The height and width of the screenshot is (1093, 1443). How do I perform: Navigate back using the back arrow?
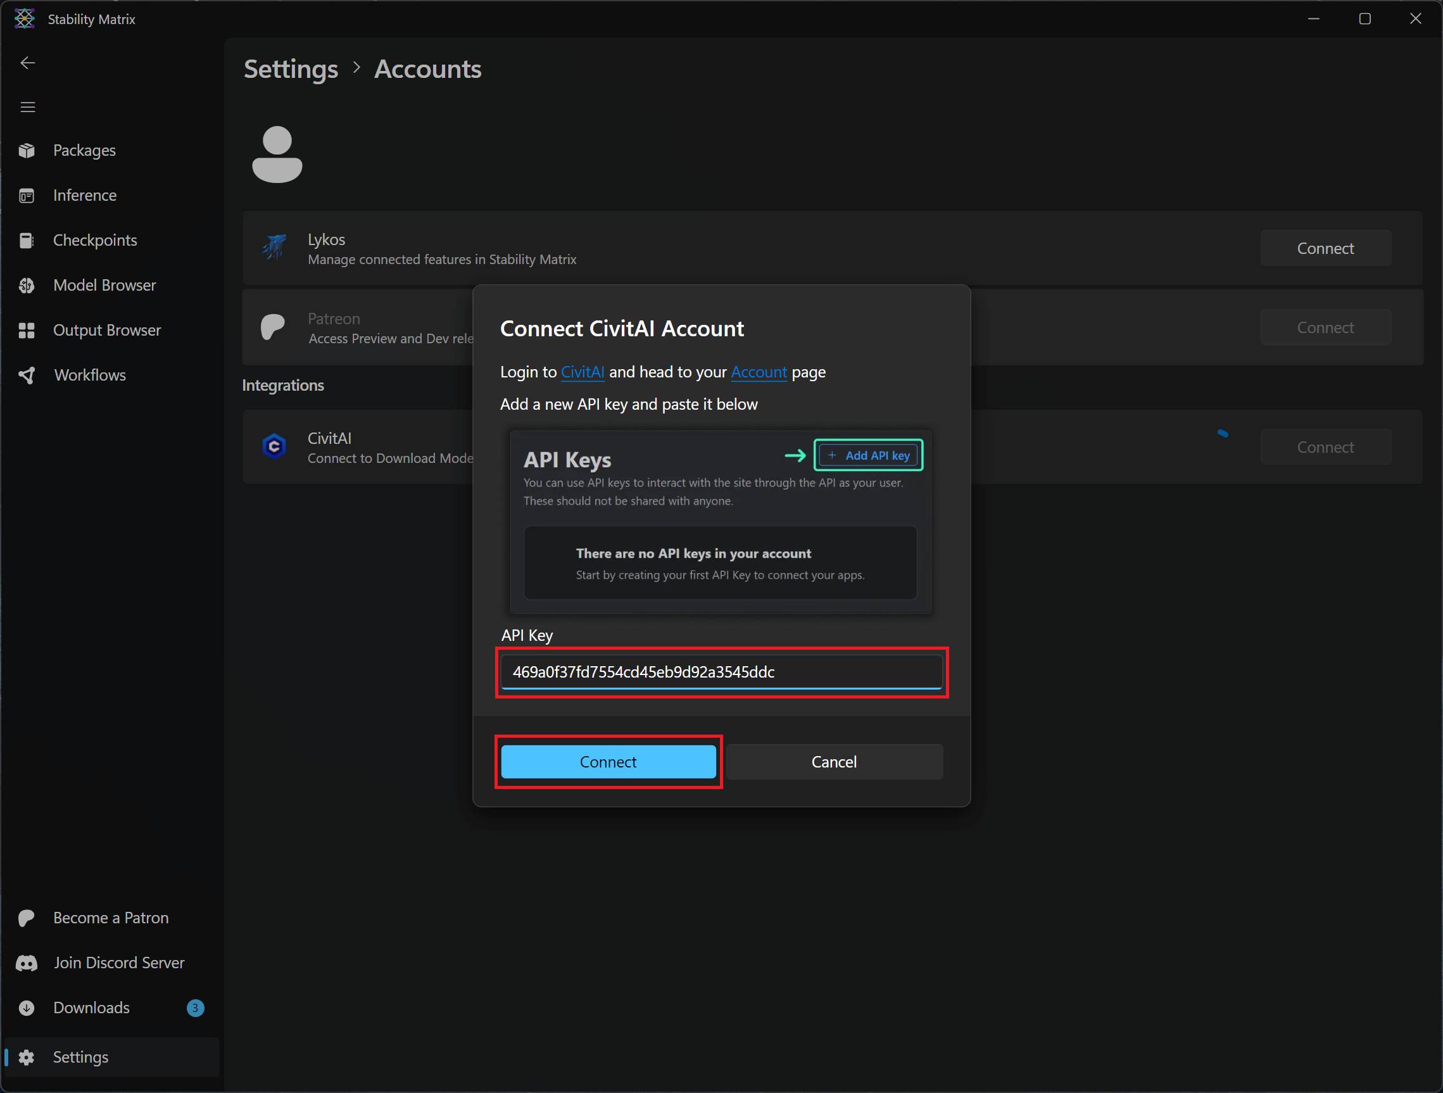(x=28, y=62)
